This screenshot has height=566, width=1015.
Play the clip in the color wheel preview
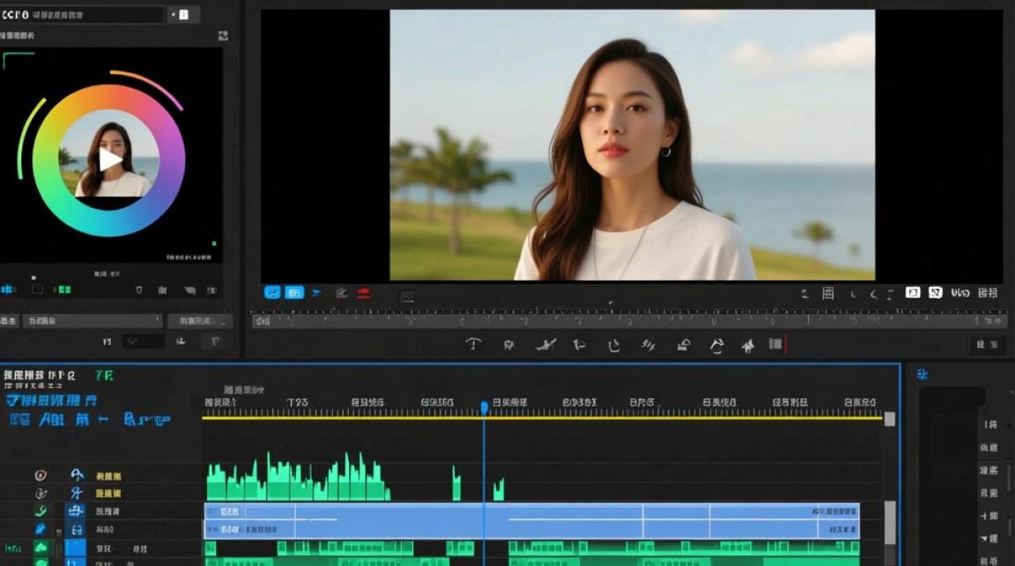(110, 159)
